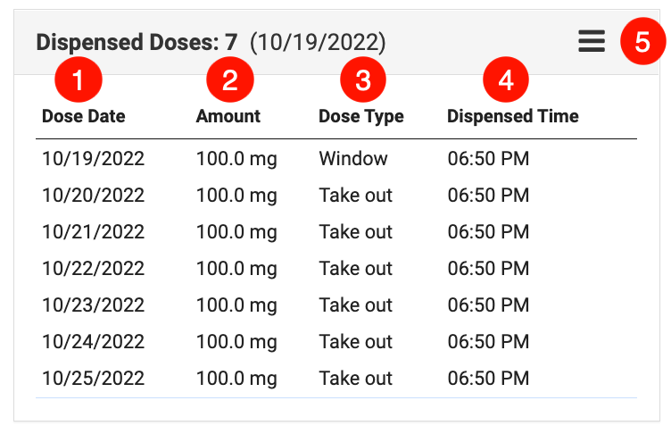Click the red badge numbered 4

click(x=506, y=81)
